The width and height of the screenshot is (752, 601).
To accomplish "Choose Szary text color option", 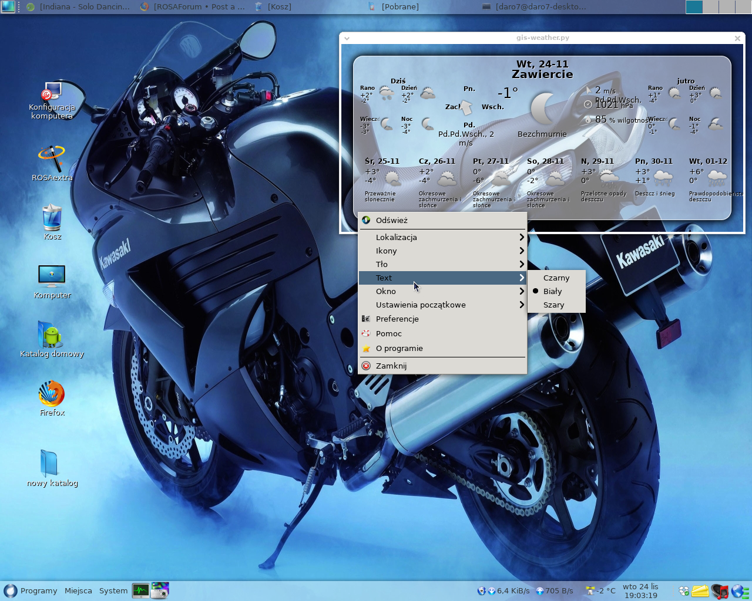I will pyautogui.click(x=553, y=305).
